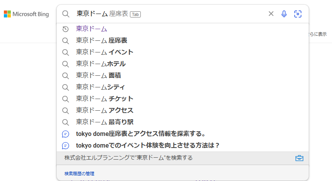Click the magnifier icon beside 東京ドーム アクセス

(66, 111)
